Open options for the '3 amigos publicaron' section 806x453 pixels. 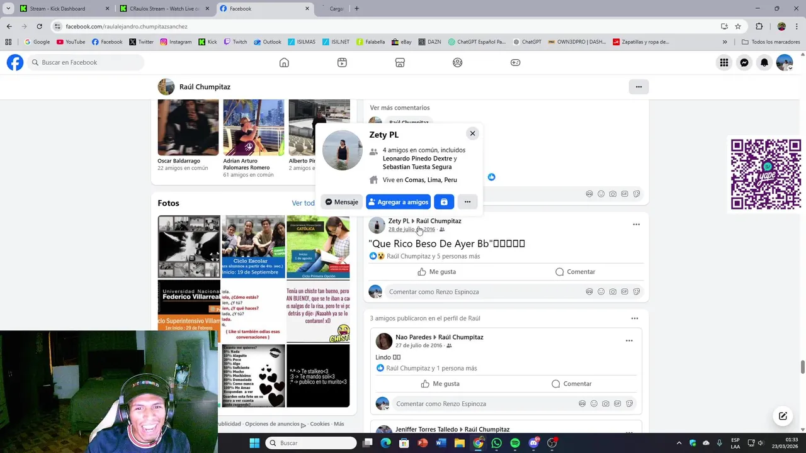(x=635, y=318)
